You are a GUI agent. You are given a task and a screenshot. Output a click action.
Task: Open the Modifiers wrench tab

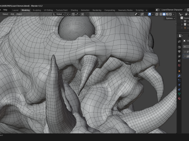click(179, 76)
